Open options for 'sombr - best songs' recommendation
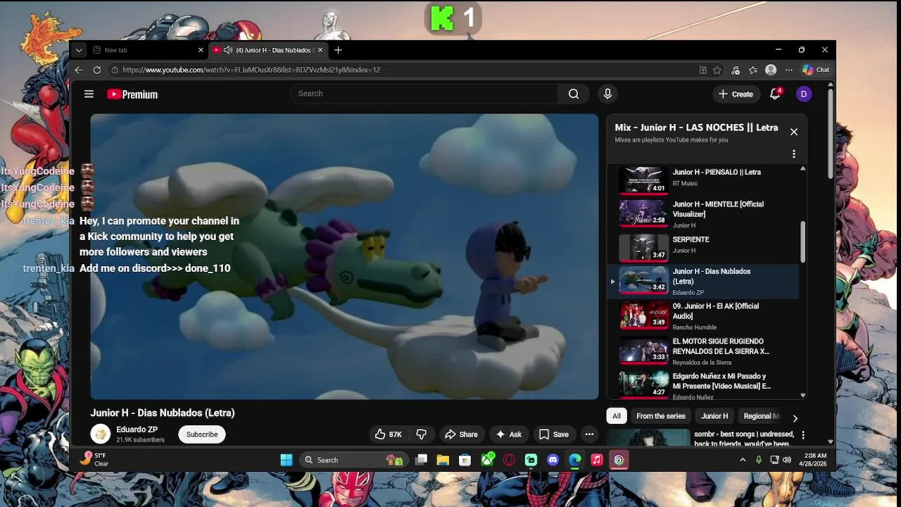The image size is (901, 507). [x=803, y=435]
